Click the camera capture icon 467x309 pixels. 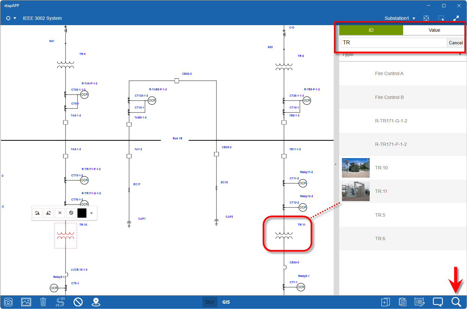click(8, 302)
